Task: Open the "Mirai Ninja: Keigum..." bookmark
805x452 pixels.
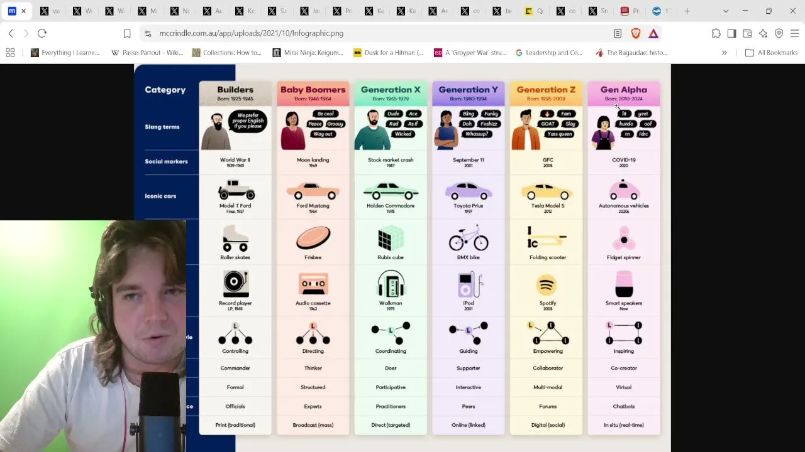Action: tap(308, 53)
